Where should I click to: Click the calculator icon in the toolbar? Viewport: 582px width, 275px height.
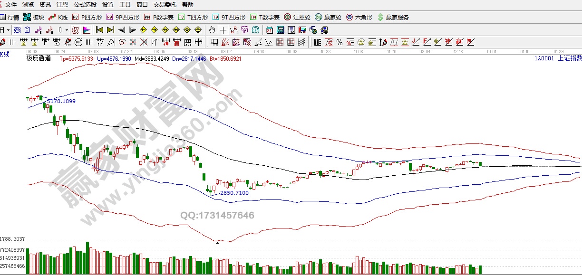pyautogui.click(x=280, y=30)
